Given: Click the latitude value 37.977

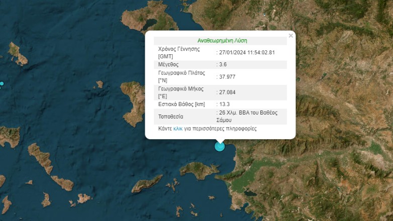Looking at the screenshot, I should coord(227,77).
